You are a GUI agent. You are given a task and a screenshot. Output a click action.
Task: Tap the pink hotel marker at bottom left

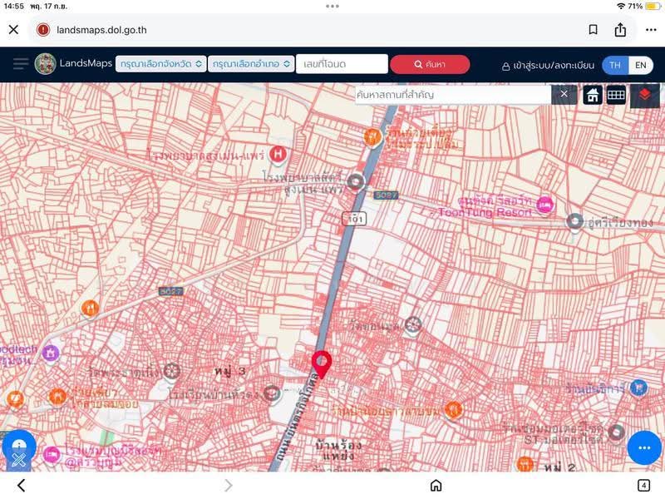click(52, 454)
